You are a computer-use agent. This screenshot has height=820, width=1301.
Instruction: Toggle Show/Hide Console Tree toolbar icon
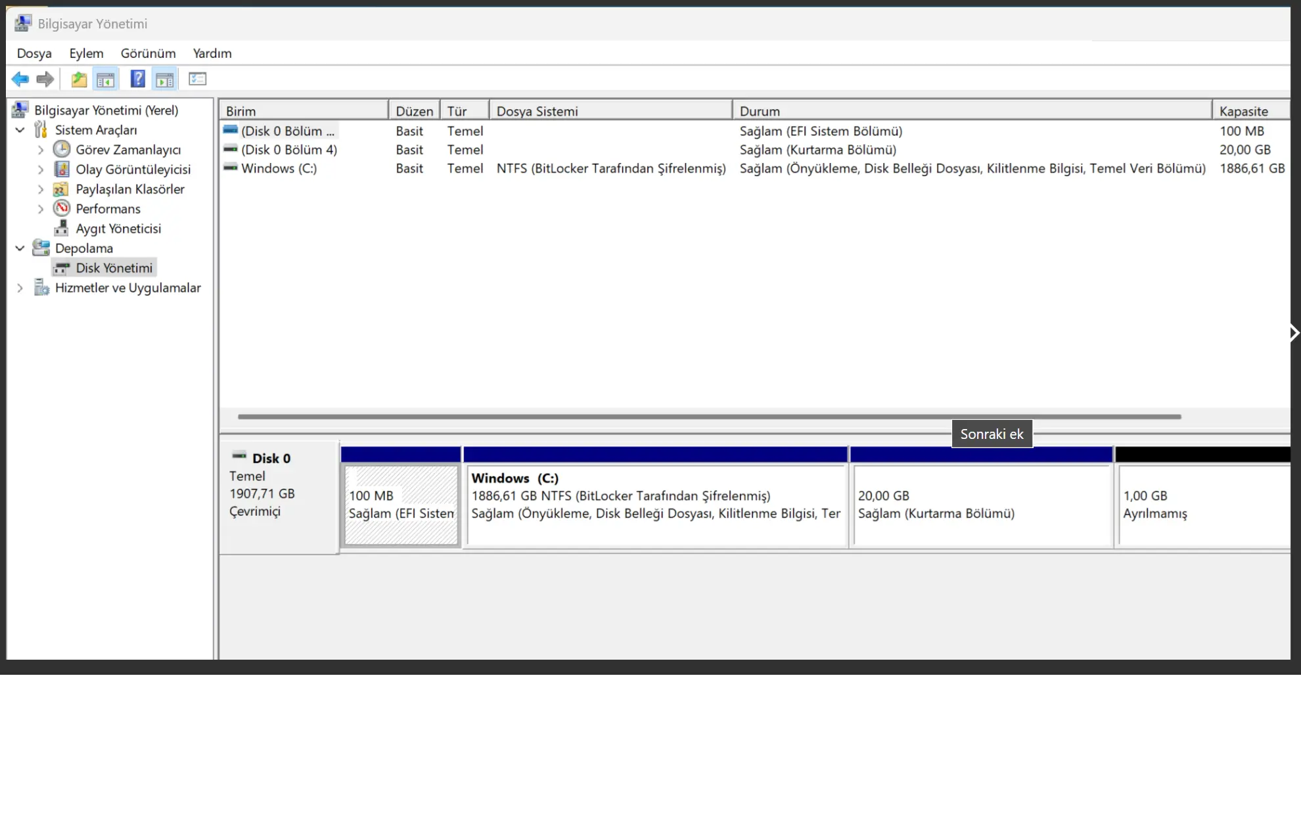click(105, 80)
